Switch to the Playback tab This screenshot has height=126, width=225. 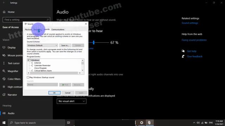point(28,29)
